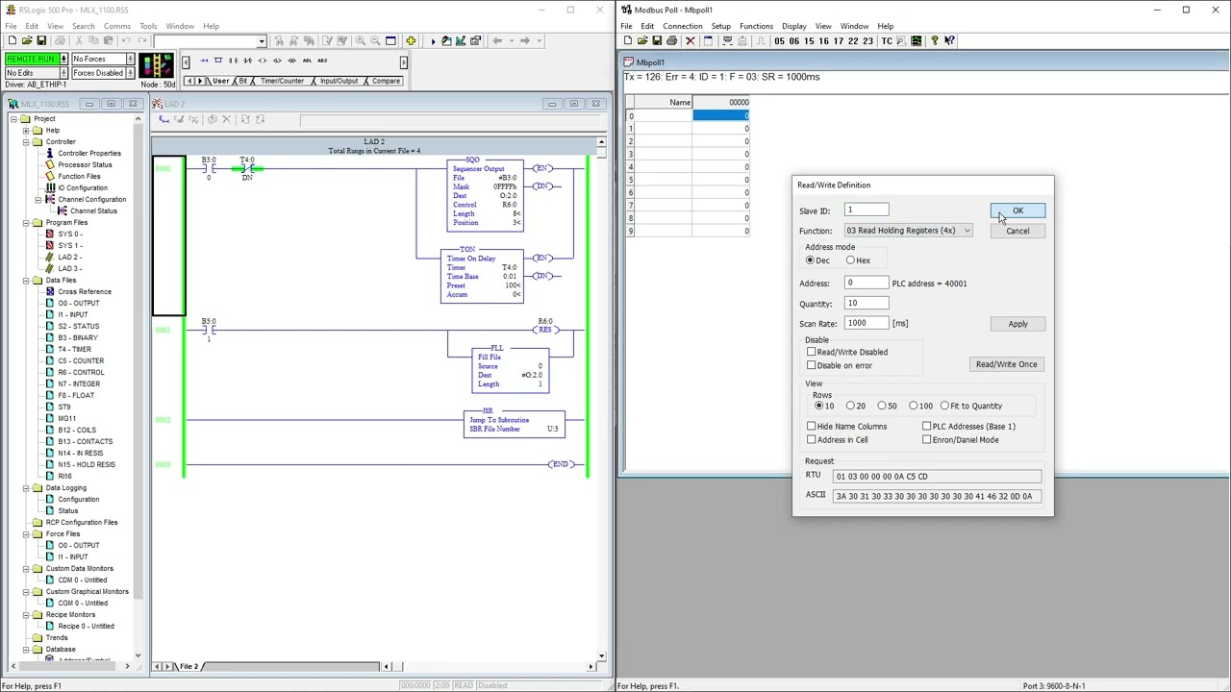The width and height of the screenshot is (1231, 692).
Task: Insert a new rung instruction icon
Action: click(x=204, y=61)
